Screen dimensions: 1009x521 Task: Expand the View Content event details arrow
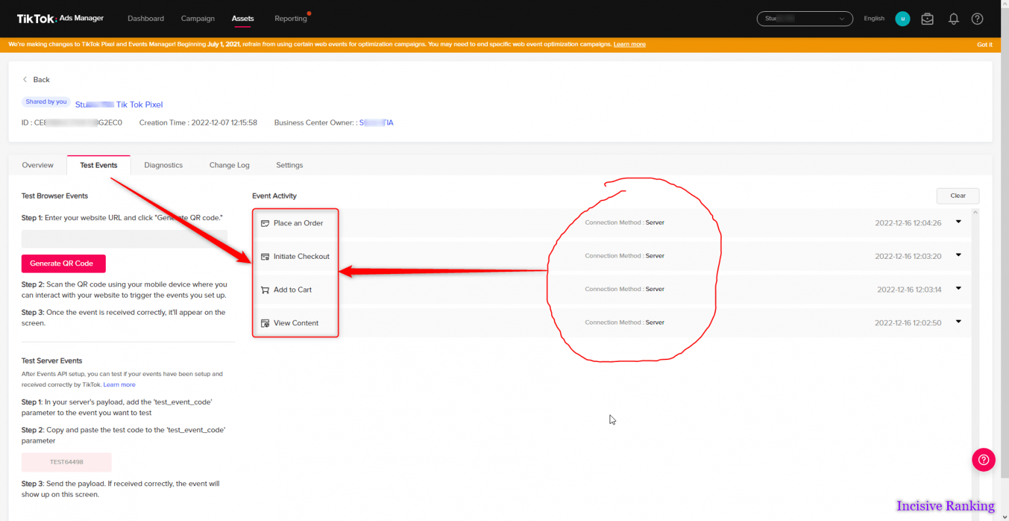point(958,322)
